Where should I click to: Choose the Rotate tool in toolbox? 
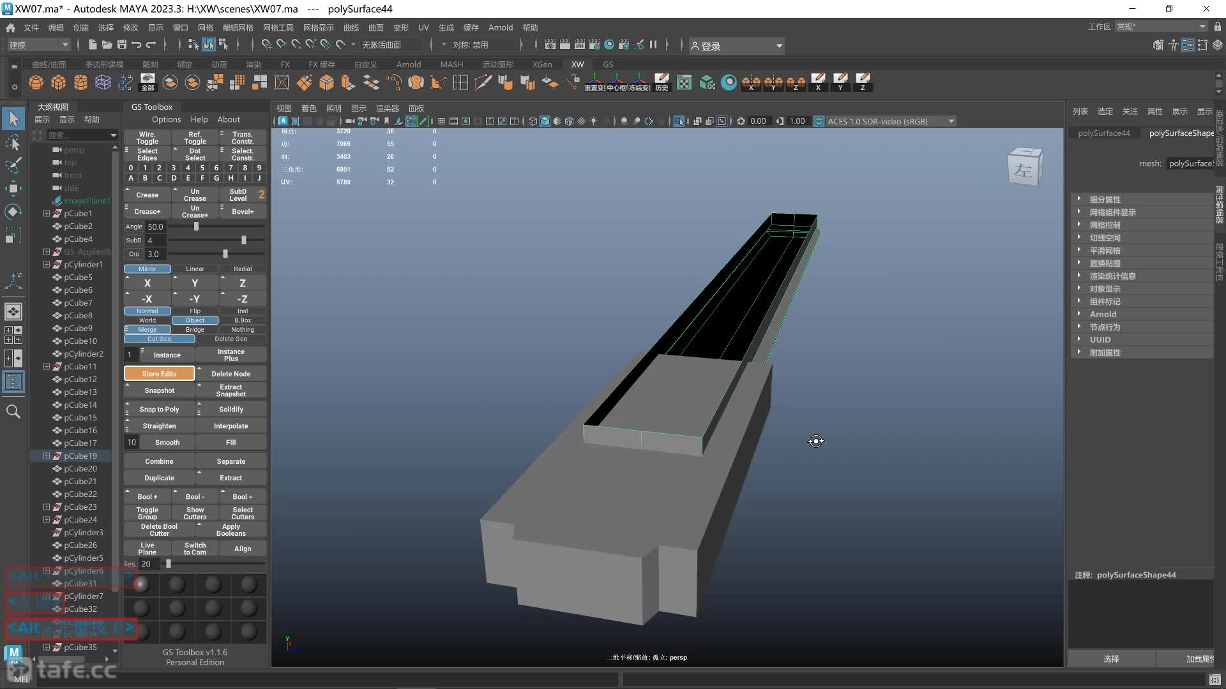coord(13,212)
